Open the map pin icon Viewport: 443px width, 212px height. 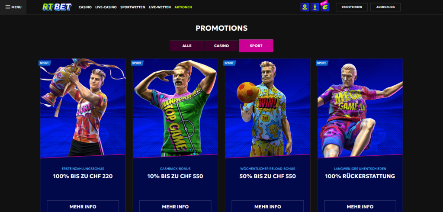(x=305, y=7)
